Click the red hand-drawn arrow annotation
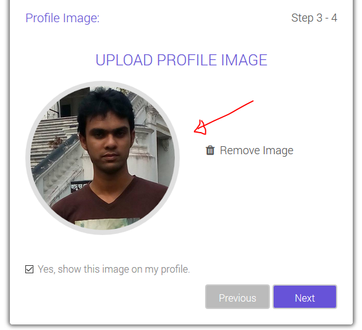The width and height of the screenshot is (362, 330). (224, 117)
